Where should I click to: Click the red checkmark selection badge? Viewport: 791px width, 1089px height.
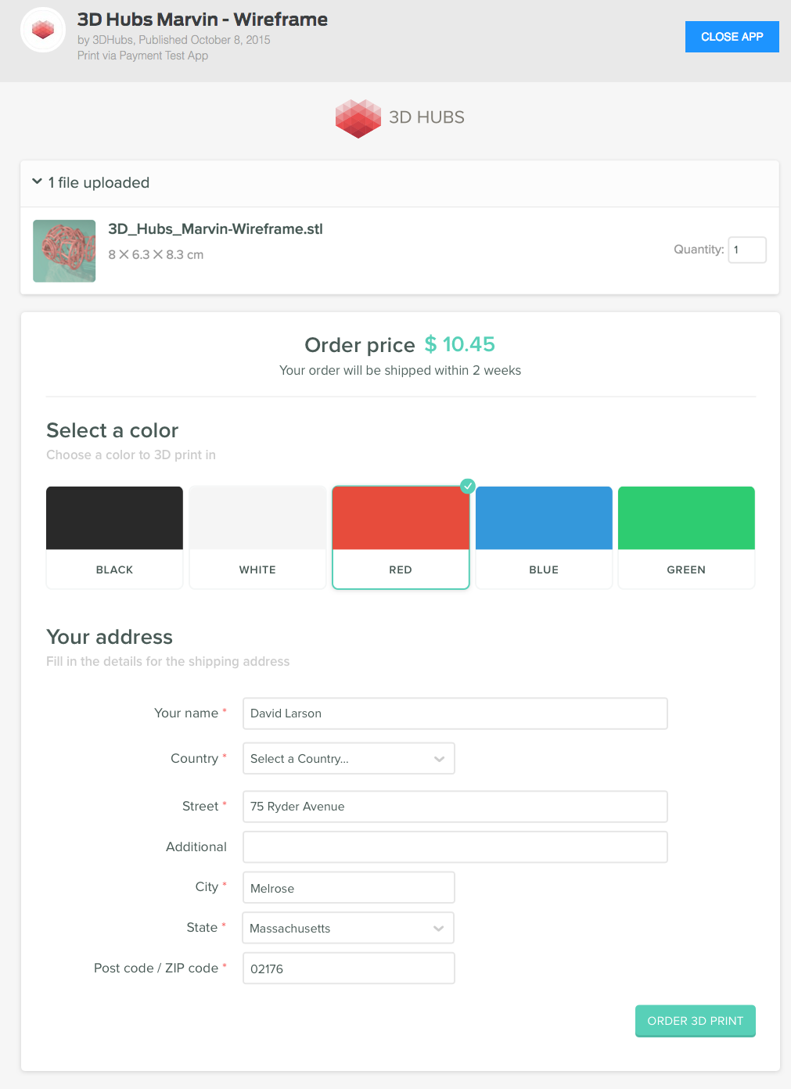click(468, 486)
